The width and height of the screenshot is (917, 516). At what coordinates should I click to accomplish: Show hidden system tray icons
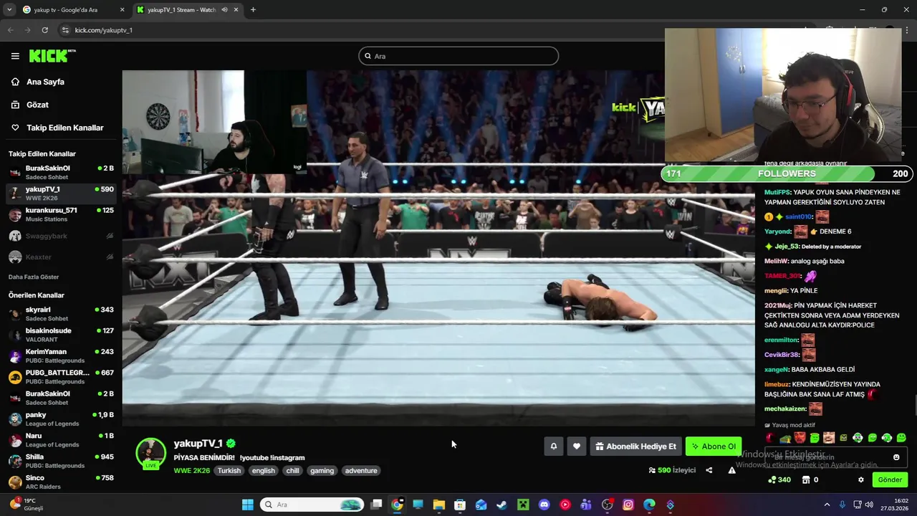click(x=827, y=505)
